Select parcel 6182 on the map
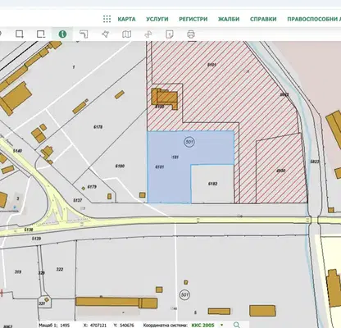This screenshot has height=328, width=341. click(212, 184)
